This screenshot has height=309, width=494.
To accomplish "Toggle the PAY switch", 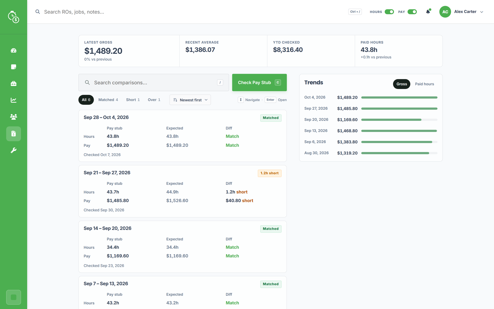I will pyautogui.click(x=412, y=12).
